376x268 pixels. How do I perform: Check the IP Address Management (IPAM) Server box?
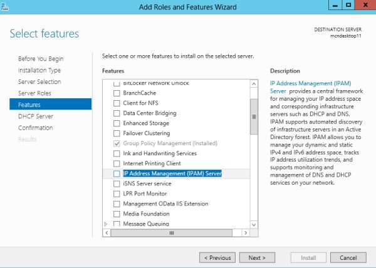pyautogui.click(x=116, y=173)
